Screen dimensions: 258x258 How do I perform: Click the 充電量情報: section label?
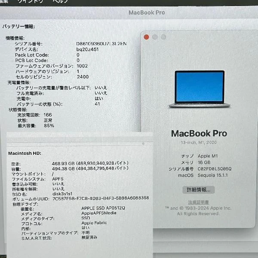tap(19, 83)
